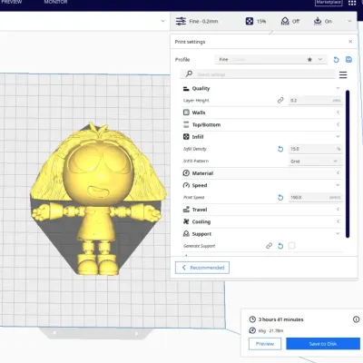Enable the Generate Support checkbox
This screenshot has height=363, width=363.
[x=291, y=246]
